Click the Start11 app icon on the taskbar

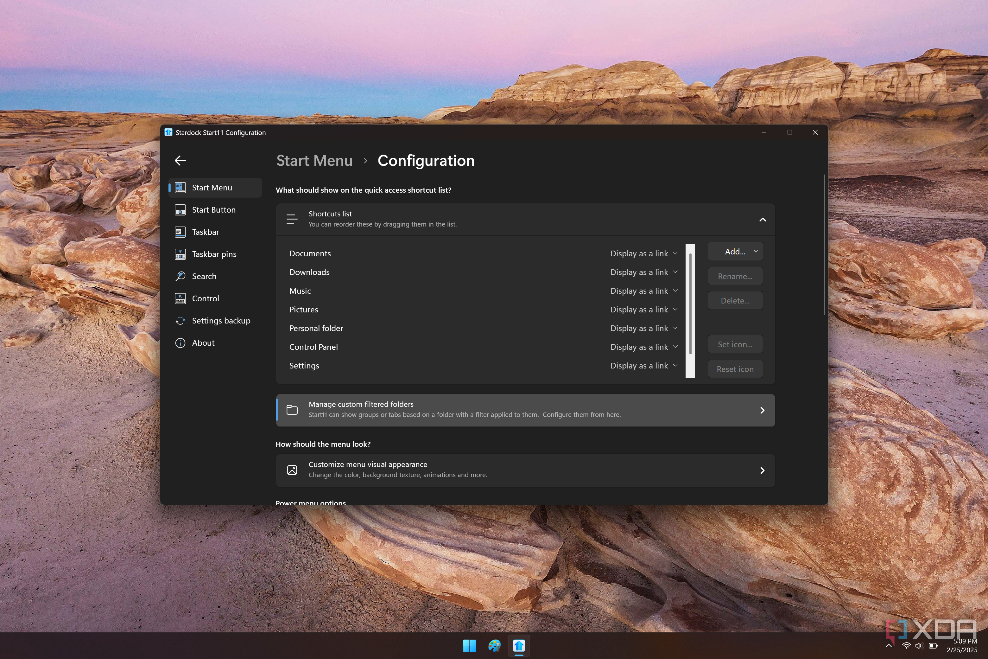pyautogui.click(x=519, y=646)
